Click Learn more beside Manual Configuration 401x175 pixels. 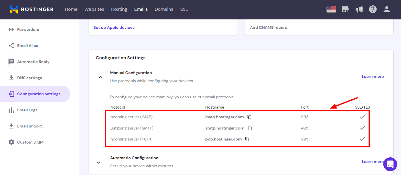click(373, 77)
